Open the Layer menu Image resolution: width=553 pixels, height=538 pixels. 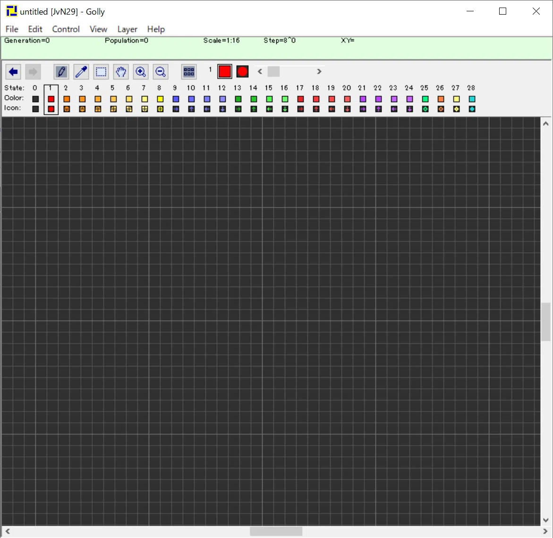point(128,29)
